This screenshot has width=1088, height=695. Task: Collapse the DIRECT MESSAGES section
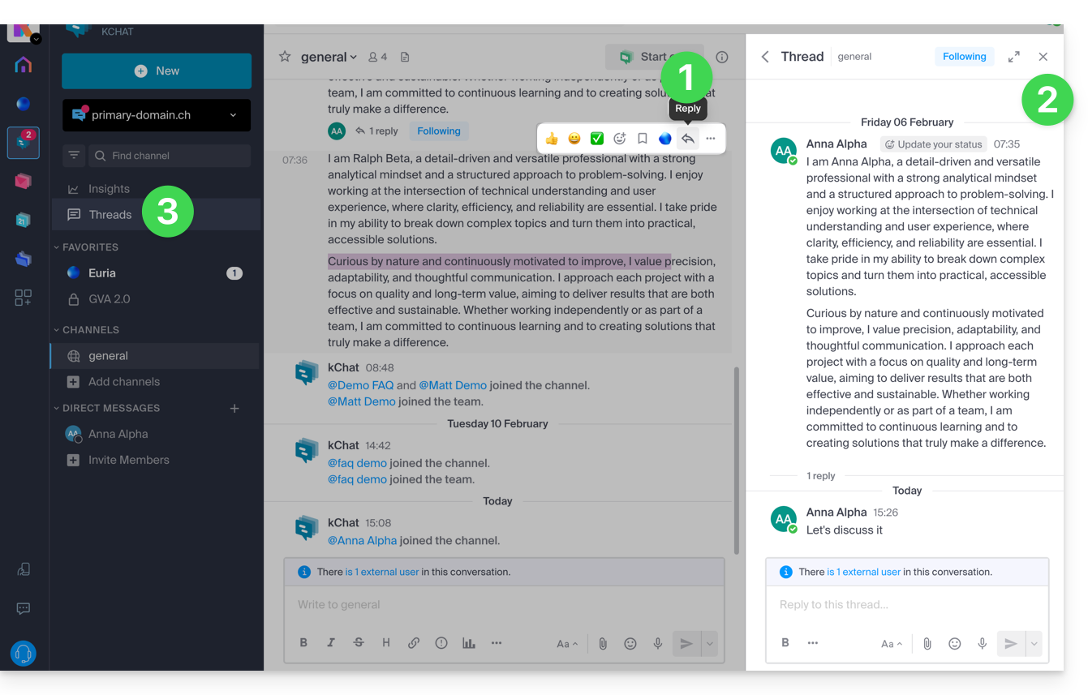tap(106, 408)
